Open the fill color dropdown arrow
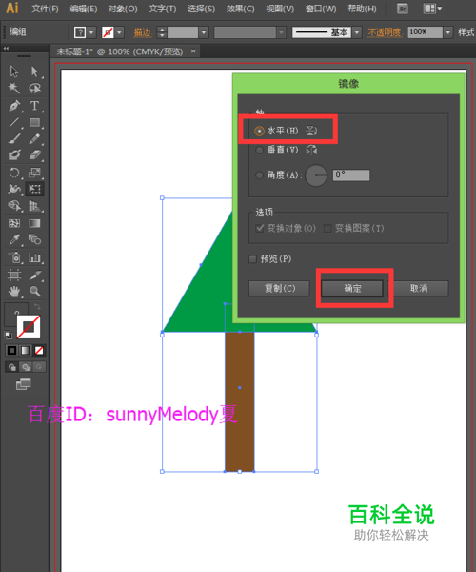The image size is (476, 572). 91,32
